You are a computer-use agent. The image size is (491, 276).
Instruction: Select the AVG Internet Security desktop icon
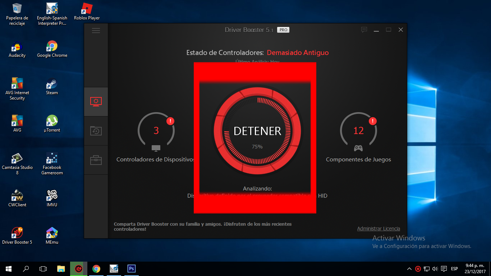[x=17, y=89]
